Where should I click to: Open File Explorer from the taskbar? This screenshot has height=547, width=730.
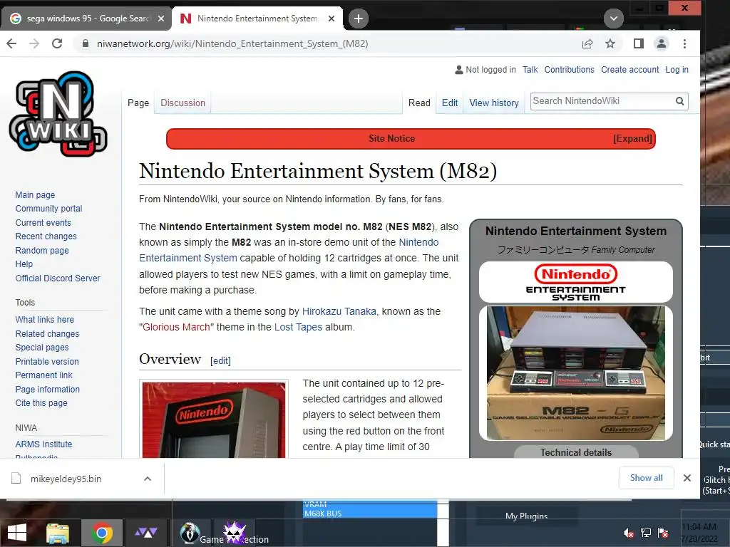pos(58,533)
